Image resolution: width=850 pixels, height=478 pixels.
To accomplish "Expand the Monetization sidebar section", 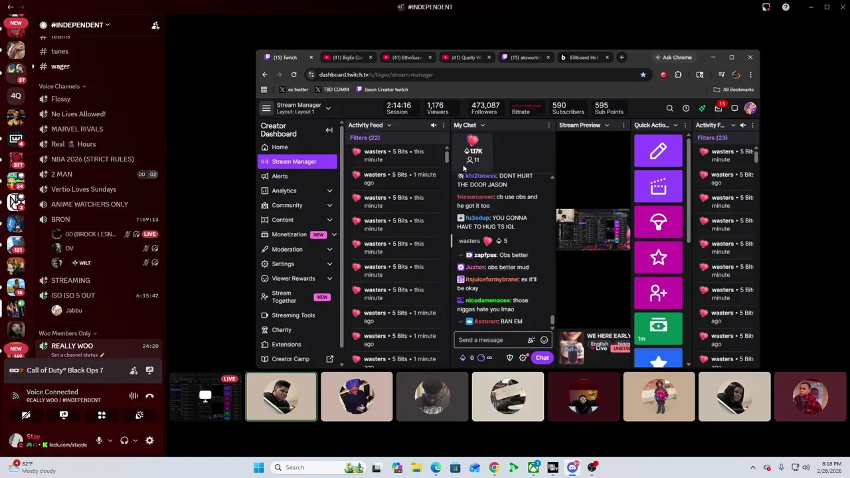I will pos(334,234).
